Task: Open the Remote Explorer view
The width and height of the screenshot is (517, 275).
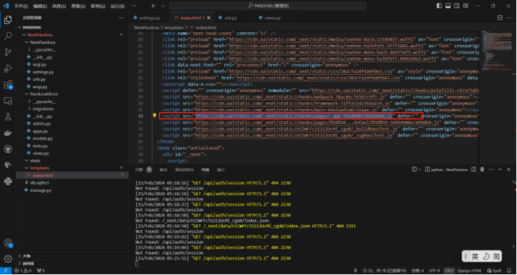Action: pos(8,101)
